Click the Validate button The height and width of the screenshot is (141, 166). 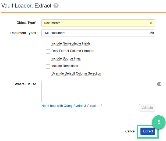click(147, 108)
